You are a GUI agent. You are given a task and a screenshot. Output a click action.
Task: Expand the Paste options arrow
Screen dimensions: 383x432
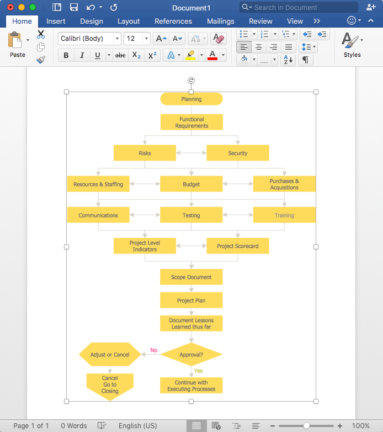click(28, 40)
